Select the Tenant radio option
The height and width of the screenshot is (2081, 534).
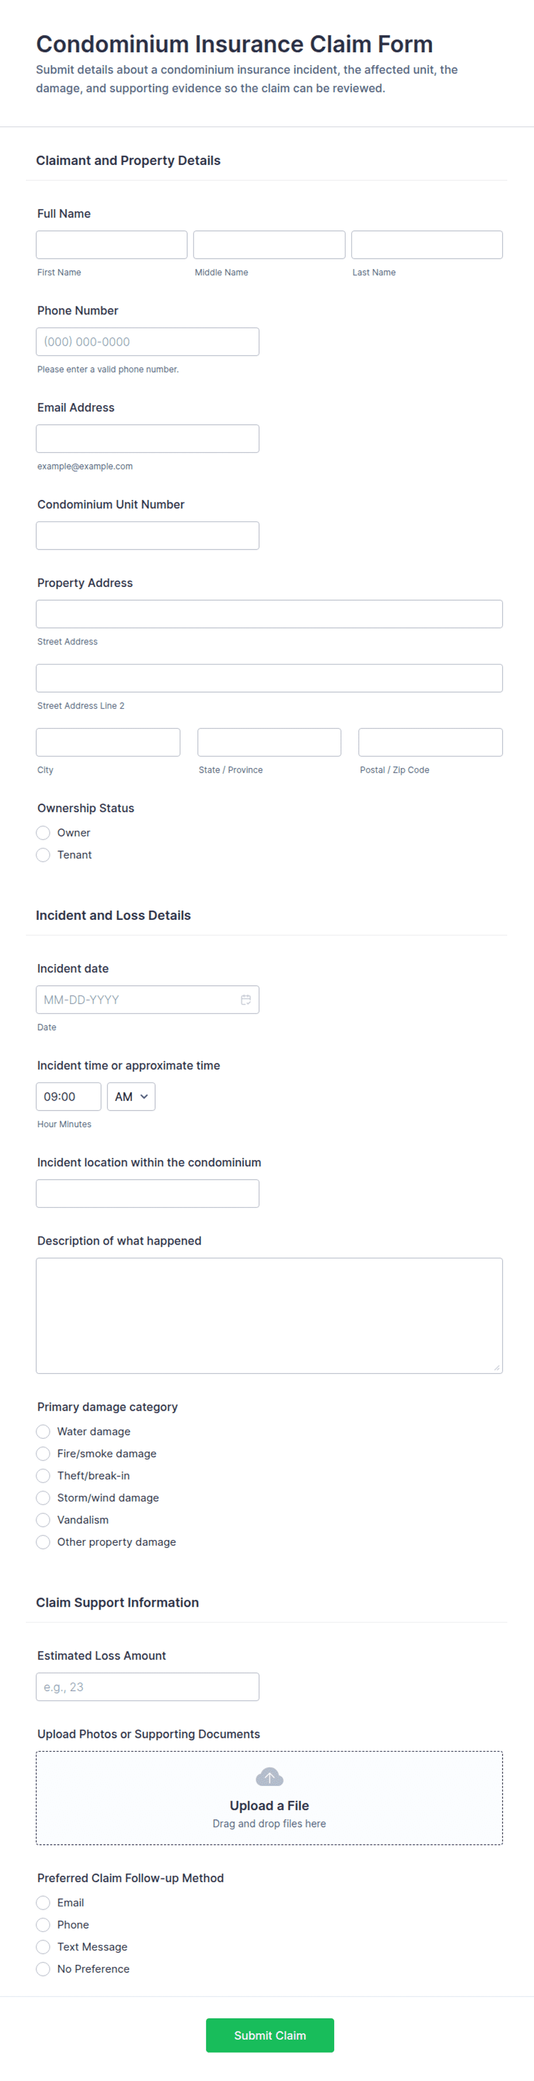tap(44, 855)
